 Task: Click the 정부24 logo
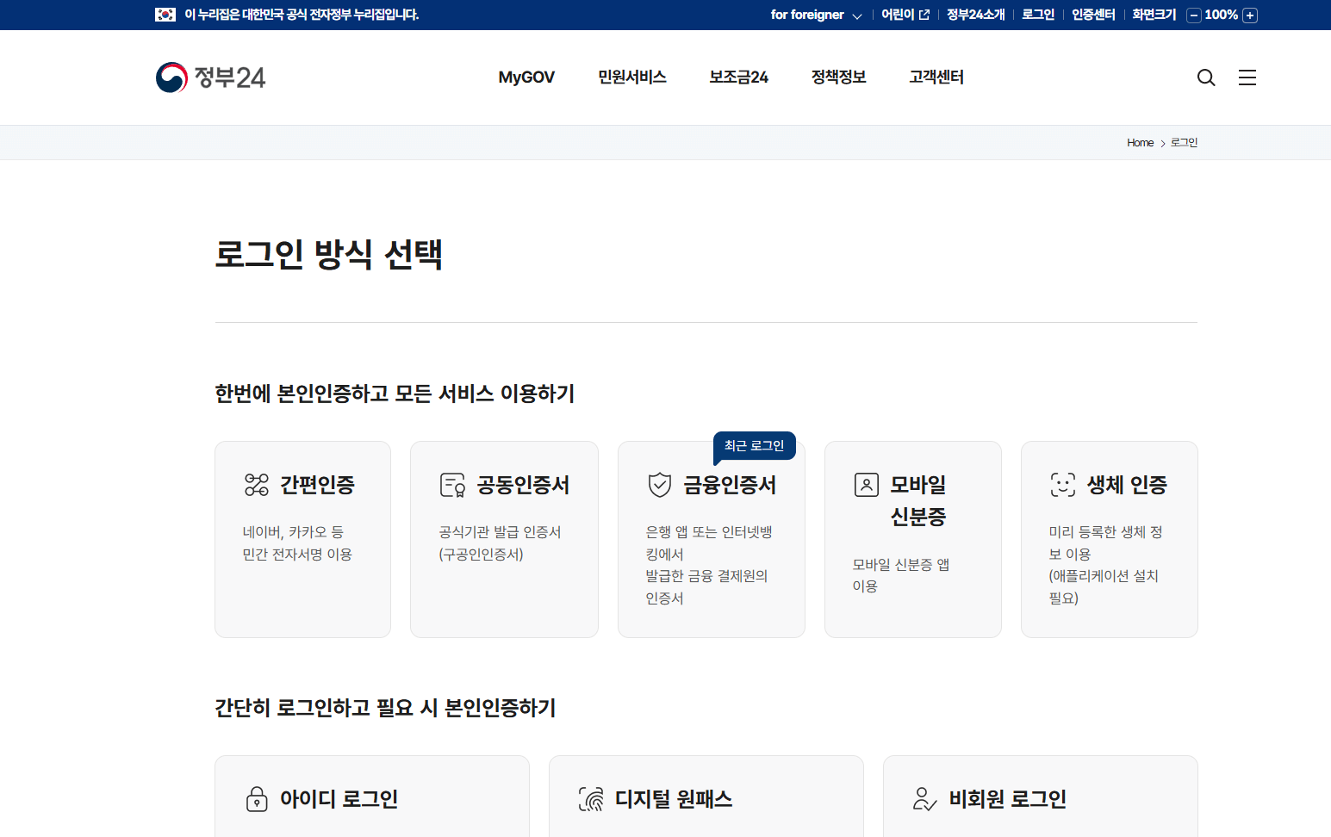click(x=210, y=77)
